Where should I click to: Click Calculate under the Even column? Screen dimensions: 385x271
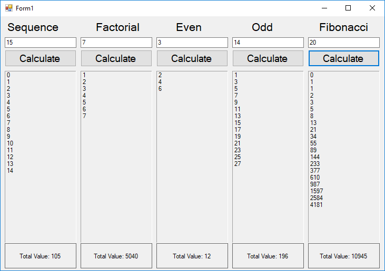click(192, 58)
